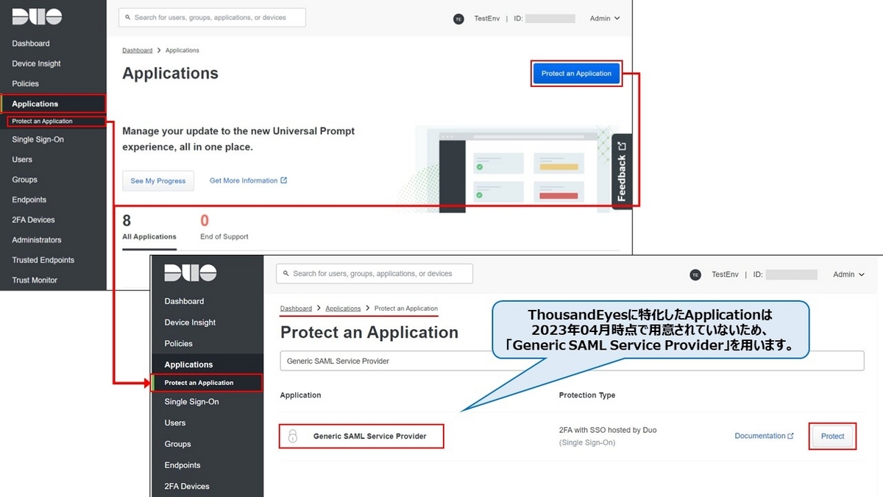Select Applications in the bottom window sidebar
This screenshot has width=883, height=497.
[x=188, y=364]
